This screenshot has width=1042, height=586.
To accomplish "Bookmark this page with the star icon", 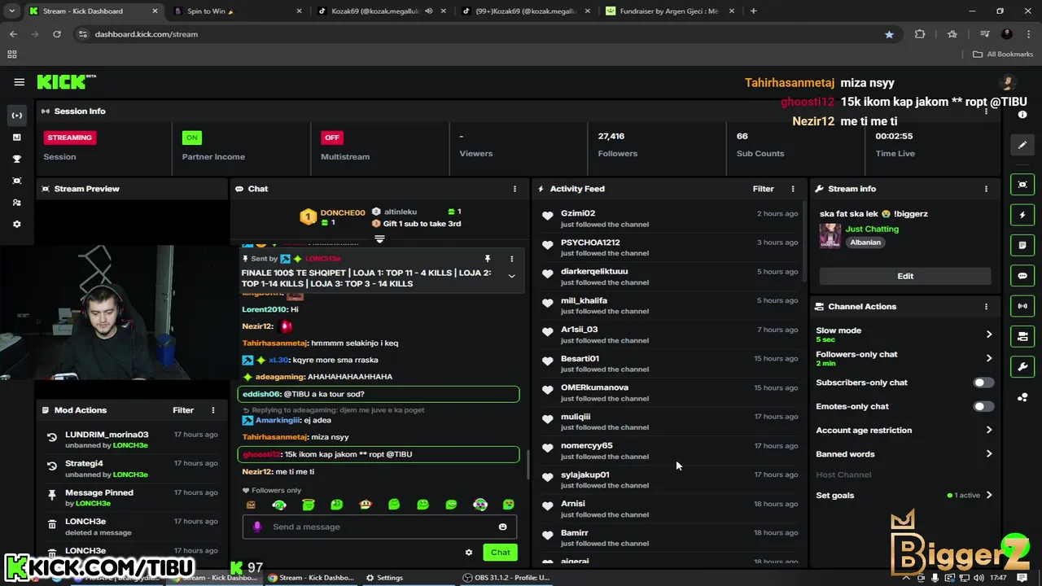I will 889,34.
